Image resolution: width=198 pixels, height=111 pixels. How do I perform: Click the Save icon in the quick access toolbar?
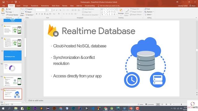click(x=3, y=2)
